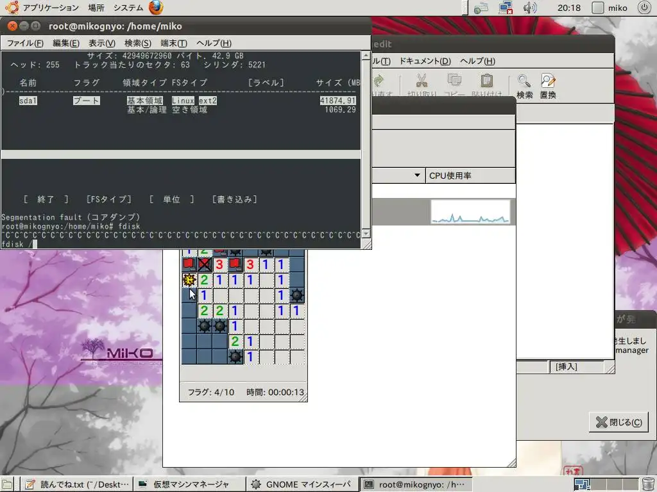The width and height of the screenshot is (657, 492).
Task: Click the [書き込み] option in cfdisk
Action: click(235, 199)
